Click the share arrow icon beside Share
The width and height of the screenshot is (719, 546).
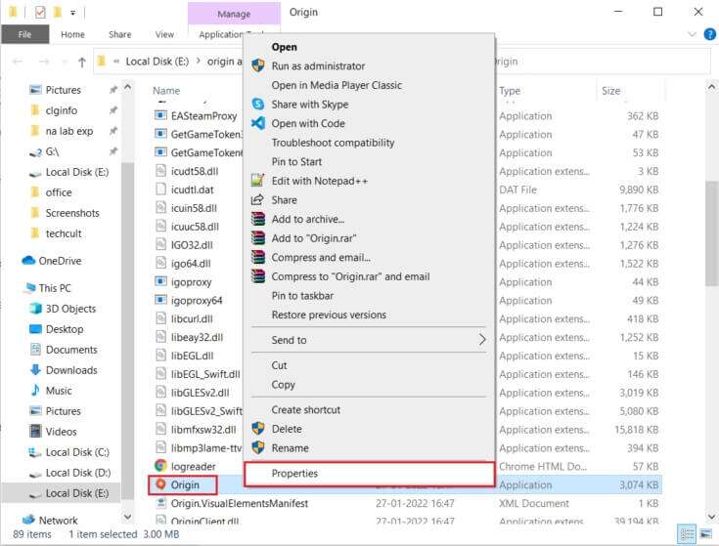click(x=257, y=199)
